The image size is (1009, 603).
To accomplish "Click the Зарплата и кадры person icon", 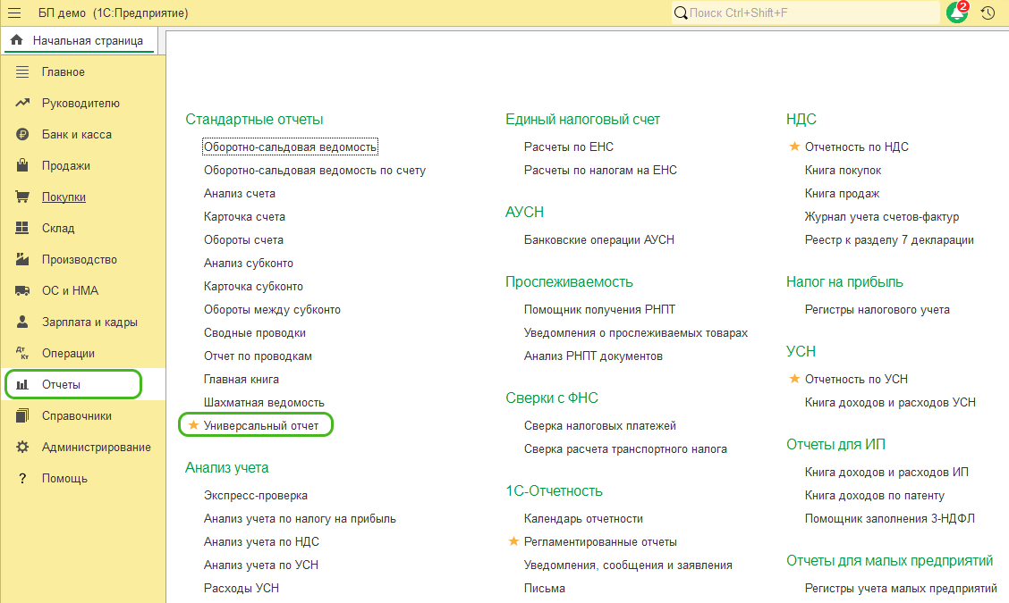I will tap(22, 322).
